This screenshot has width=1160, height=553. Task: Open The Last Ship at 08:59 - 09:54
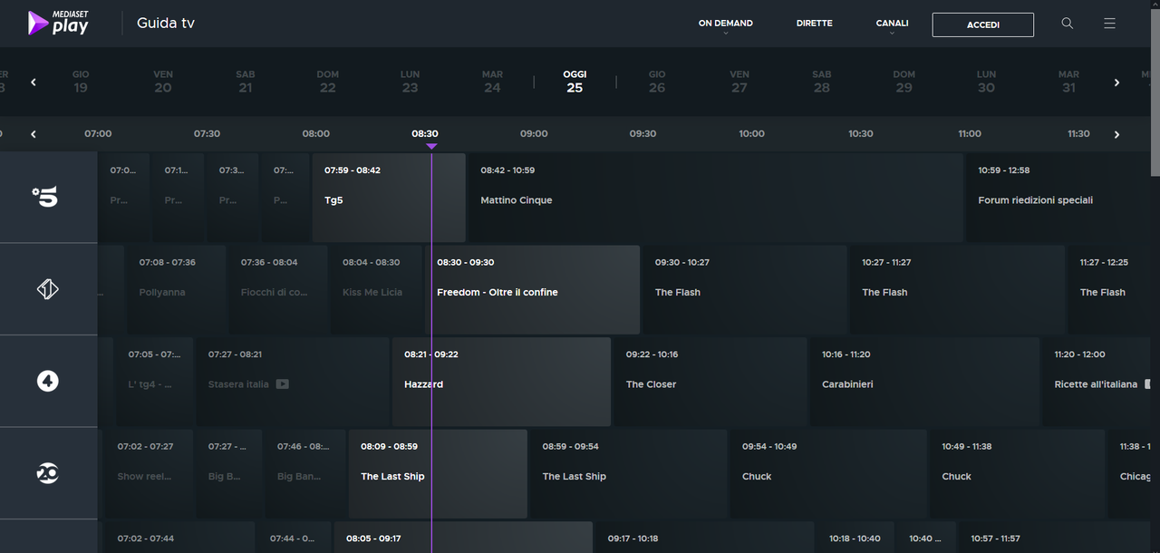coord(629,473)
